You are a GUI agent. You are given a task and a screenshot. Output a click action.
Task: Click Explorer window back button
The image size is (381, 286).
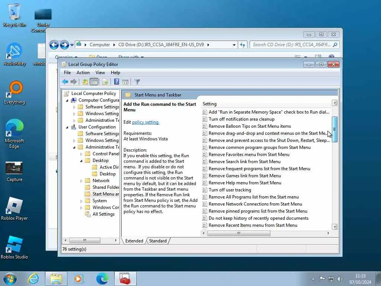coord(54,45)
